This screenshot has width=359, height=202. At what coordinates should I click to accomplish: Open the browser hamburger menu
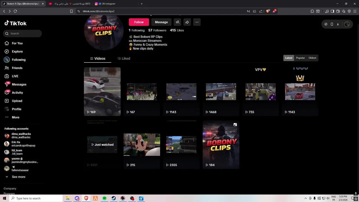(x=355, y=11)
